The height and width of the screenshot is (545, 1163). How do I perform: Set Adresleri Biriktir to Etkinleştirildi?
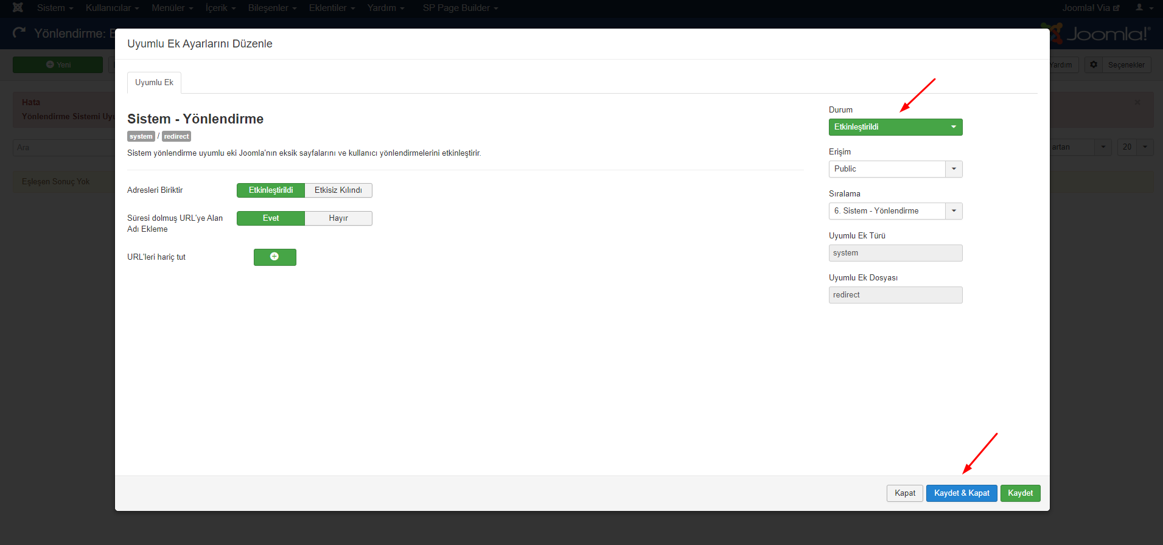click(x=271, y=190)
